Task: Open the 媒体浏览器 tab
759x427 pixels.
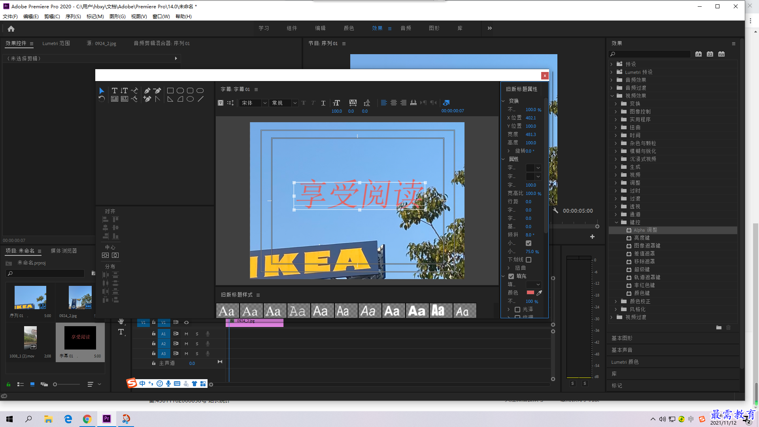Action: click(64, 251)
